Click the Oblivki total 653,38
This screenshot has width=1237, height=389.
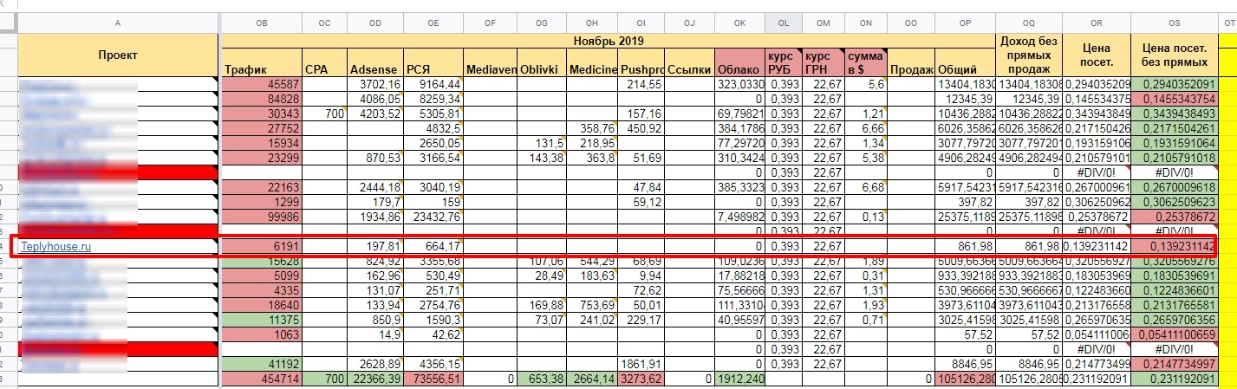tap(541, 379)
